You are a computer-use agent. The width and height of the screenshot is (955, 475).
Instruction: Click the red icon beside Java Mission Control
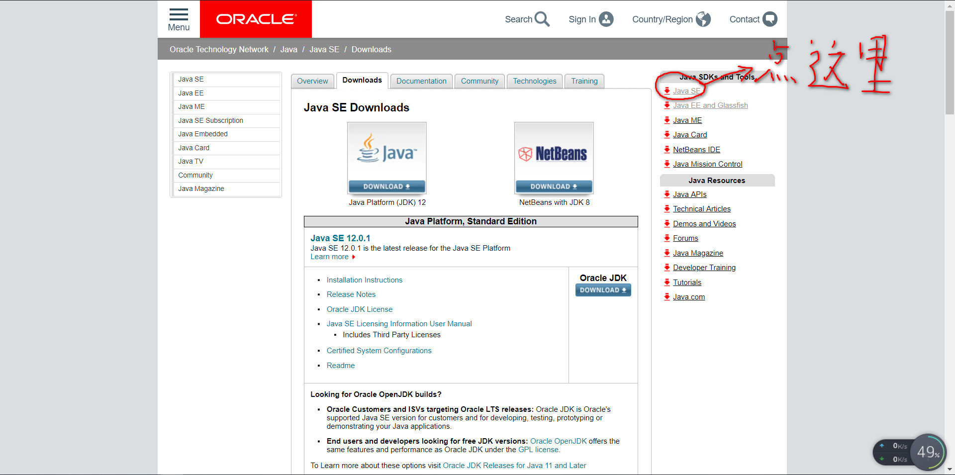pos(667,164)
